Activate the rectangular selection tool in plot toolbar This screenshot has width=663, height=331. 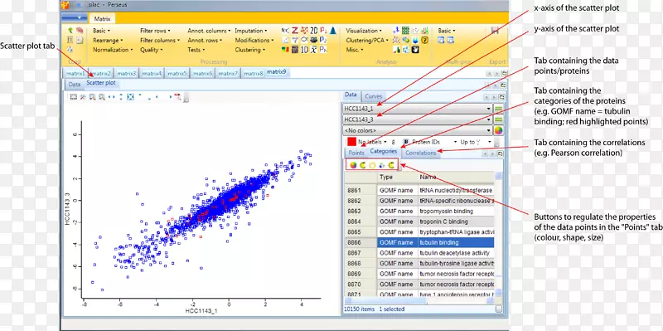pyautogui.click(x=74, y=97)
